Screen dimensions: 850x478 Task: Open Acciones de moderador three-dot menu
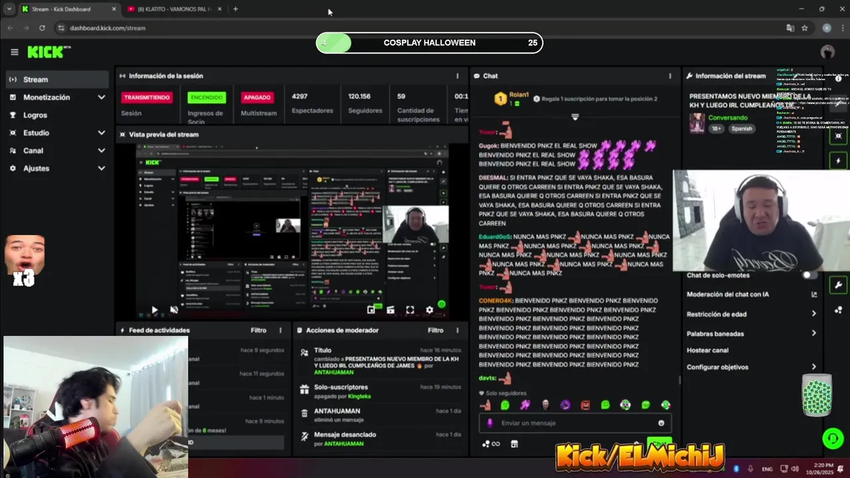pyautogui.click(x=457, y=330)
